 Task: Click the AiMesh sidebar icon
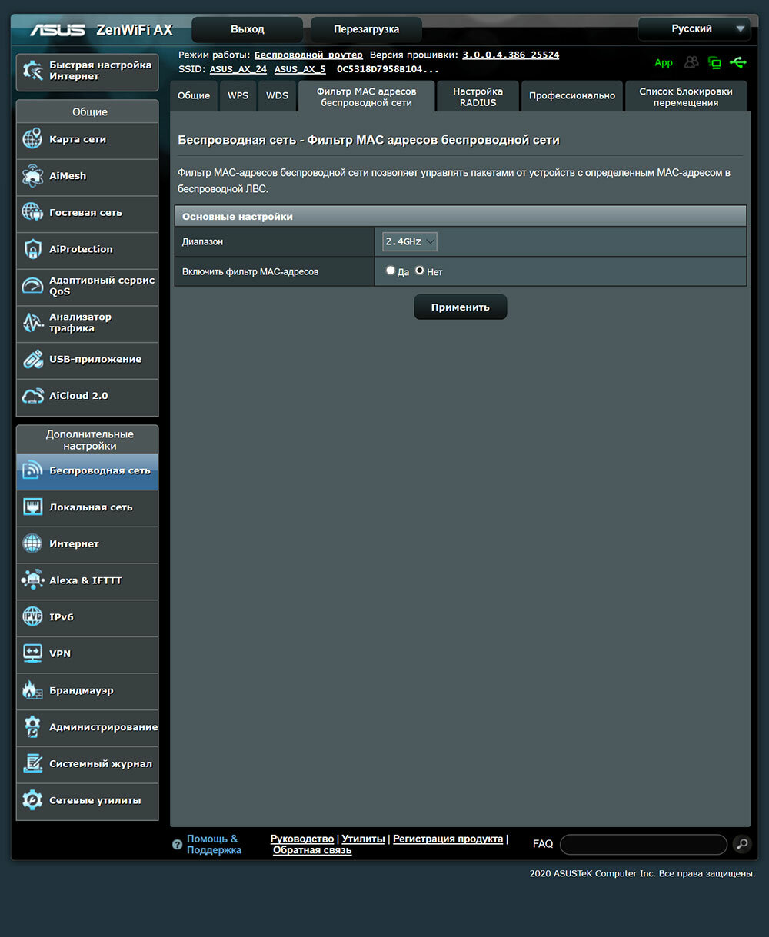point(32,176)
